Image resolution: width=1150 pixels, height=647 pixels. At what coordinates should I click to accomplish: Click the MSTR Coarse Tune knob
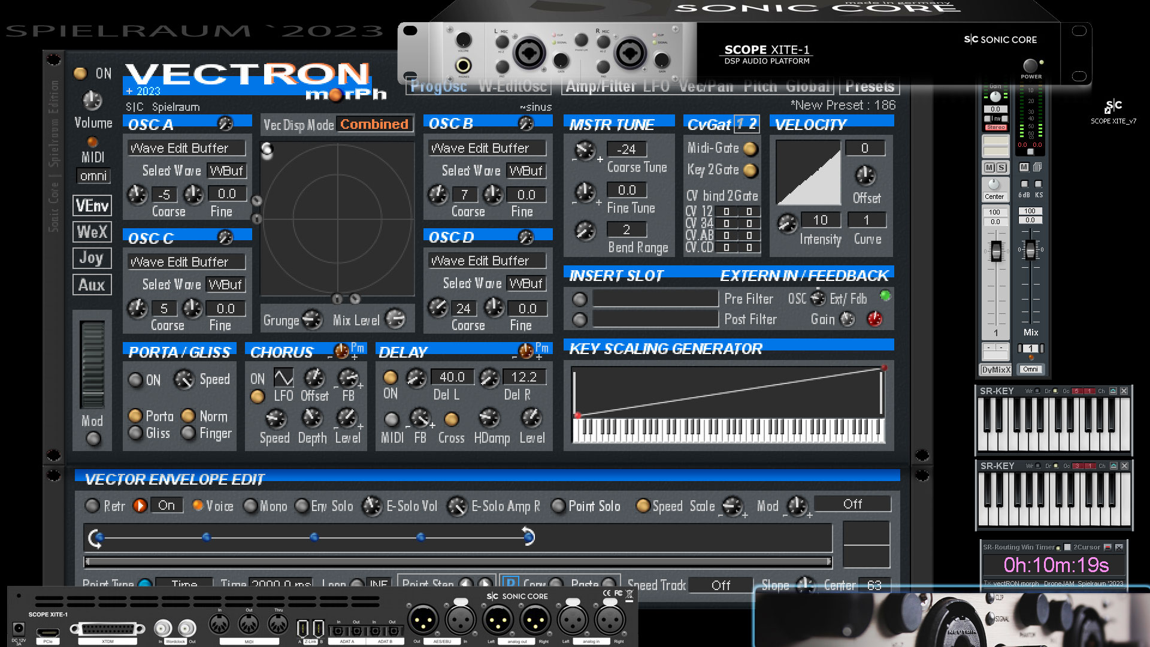click(x=585, y=150)
